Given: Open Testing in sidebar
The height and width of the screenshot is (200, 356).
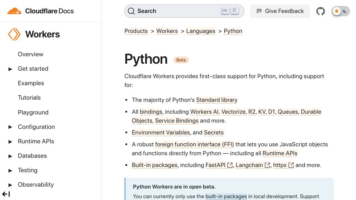Looking at the screenshot, I should click(28, 170).
